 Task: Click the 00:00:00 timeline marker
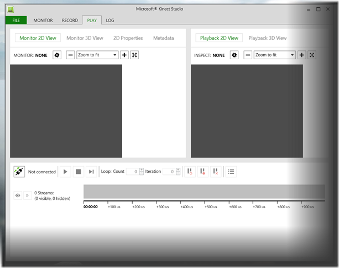pyautogui.click(x=91, y=207)
